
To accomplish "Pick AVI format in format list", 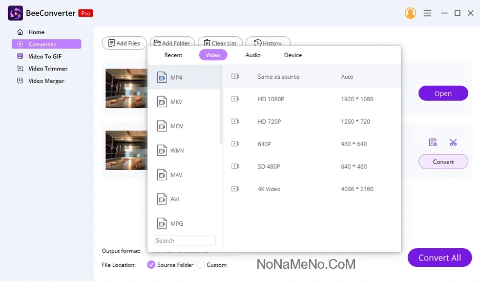I will tap(175, 199).
